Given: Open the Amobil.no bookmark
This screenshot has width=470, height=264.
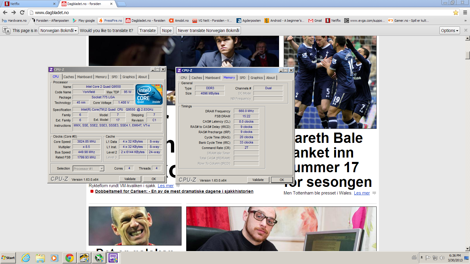Looking at the screenshot, I should pos(179,21).
